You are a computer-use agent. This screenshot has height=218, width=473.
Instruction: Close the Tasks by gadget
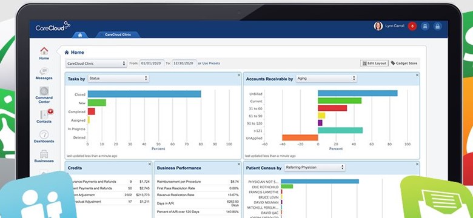pyautogui.click(x=238, y=75)
